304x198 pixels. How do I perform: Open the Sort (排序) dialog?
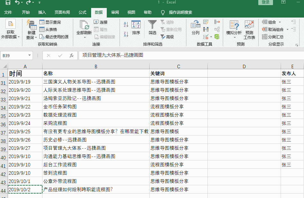[x=136, y=27]
